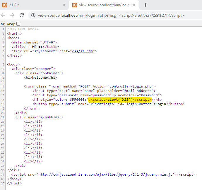Click the '</form>' closing tag
The width and height of the screenshot is (202, 190).
[x=31, y=108]
